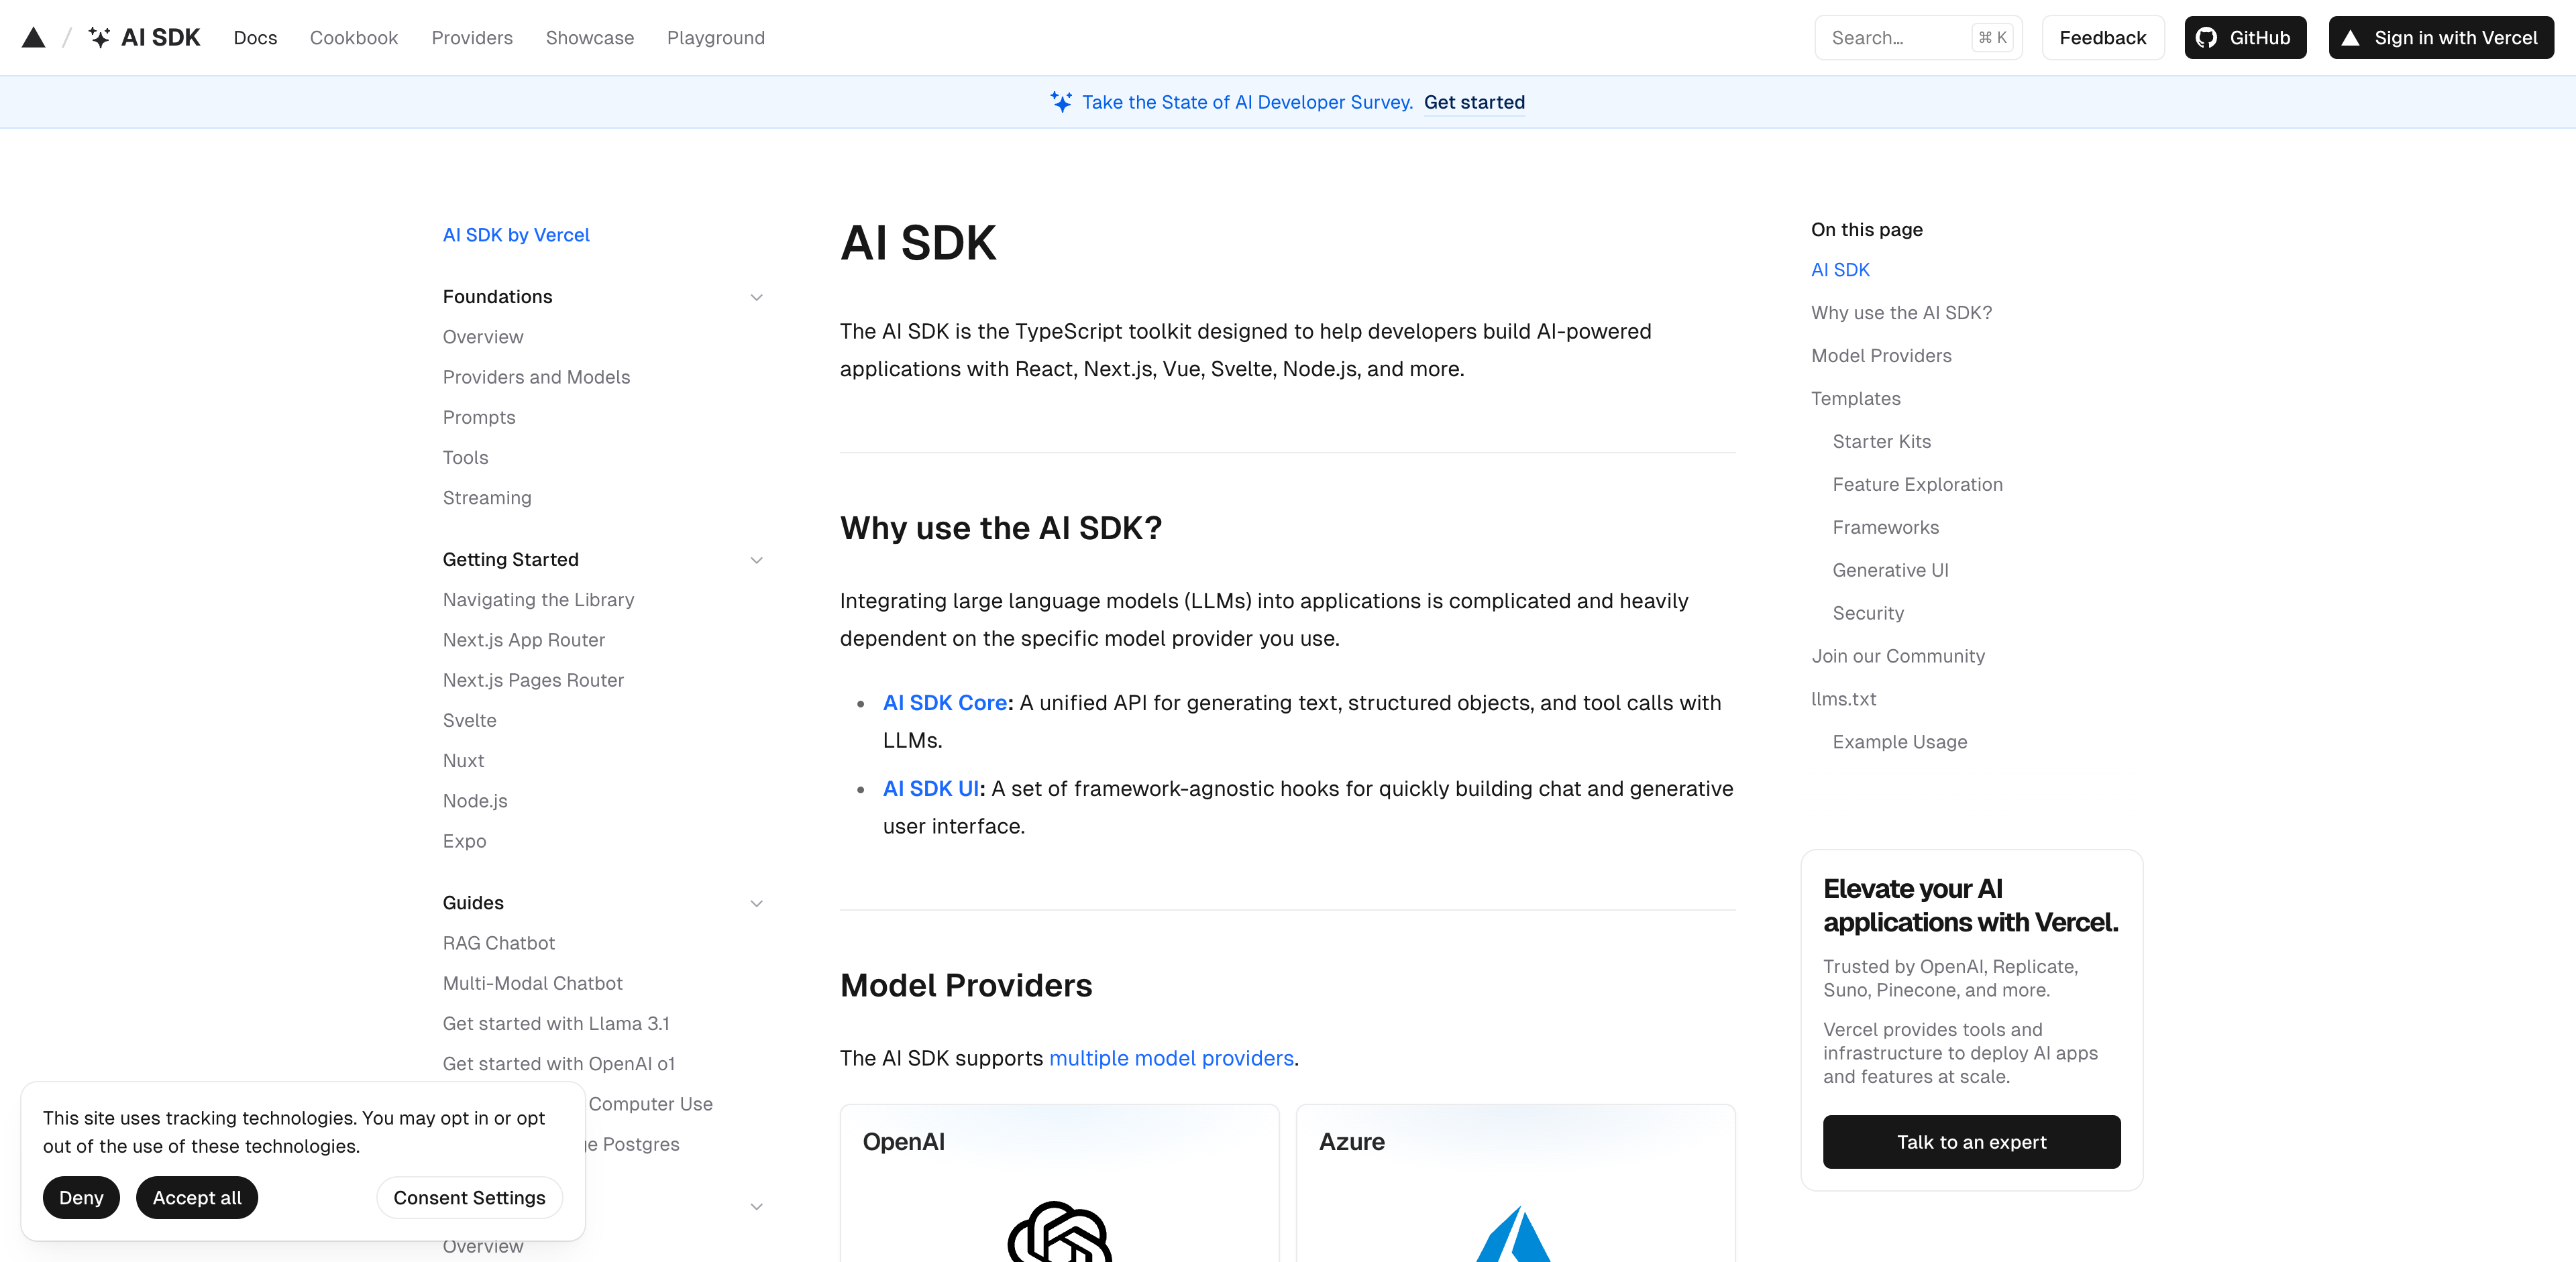Jump to Join our Community anchor
The width and height of the screenshot is (2576, 1262).
click(x=1898, y=656)
